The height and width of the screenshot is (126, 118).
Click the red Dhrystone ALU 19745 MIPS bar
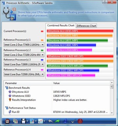(x=80, y=31)
